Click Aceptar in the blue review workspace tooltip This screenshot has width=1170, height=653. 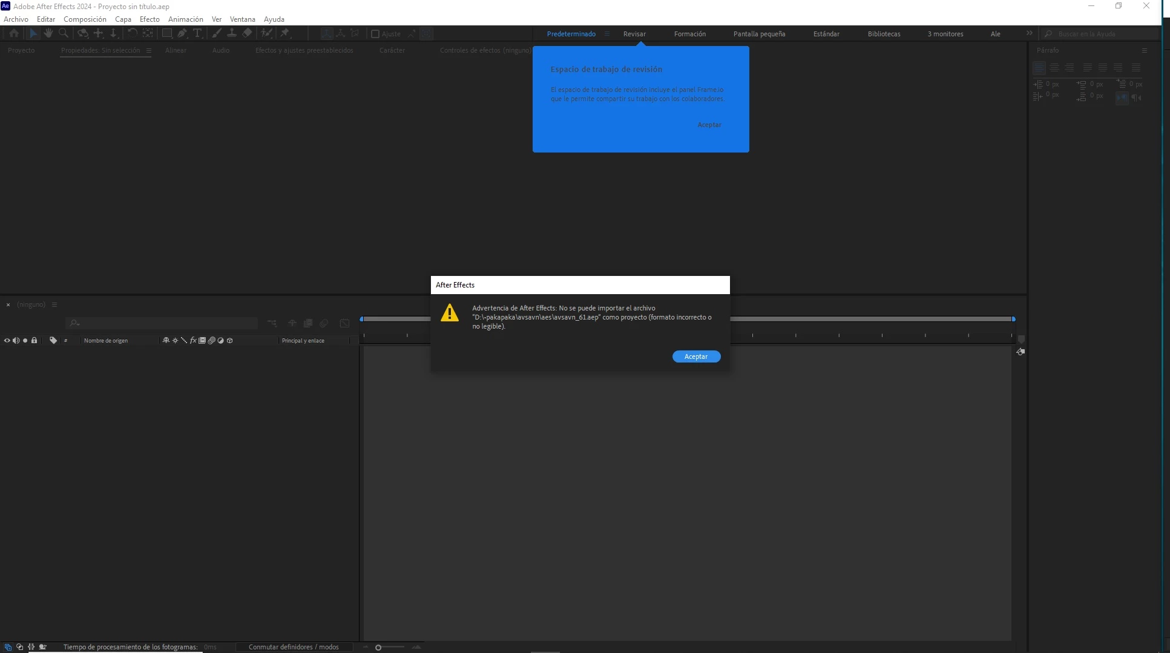click(x=709, y=125)
